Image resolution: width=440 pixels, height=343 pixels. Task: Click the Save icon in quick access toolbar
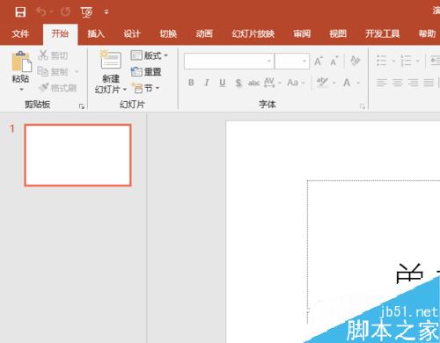click(x=20, y=12)
